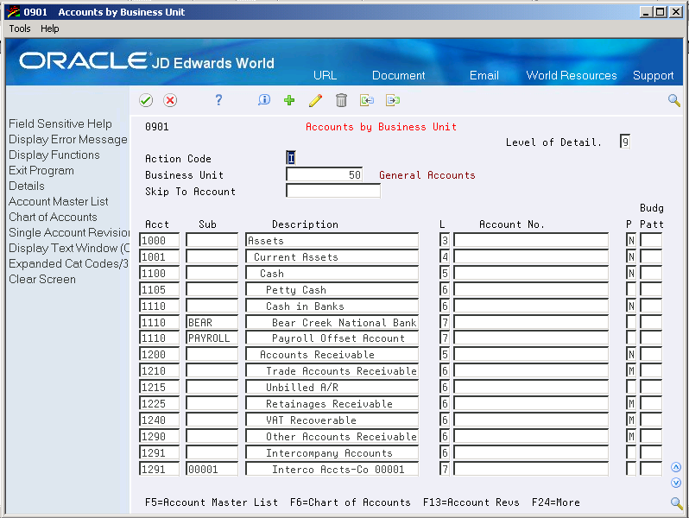Click the scroll up arrow icon
This screenshot has height=518, width=689.
point(676,467)
